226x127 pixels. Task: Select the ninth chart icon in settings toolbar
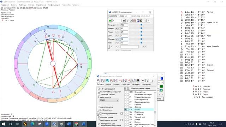tap(134, 80)
